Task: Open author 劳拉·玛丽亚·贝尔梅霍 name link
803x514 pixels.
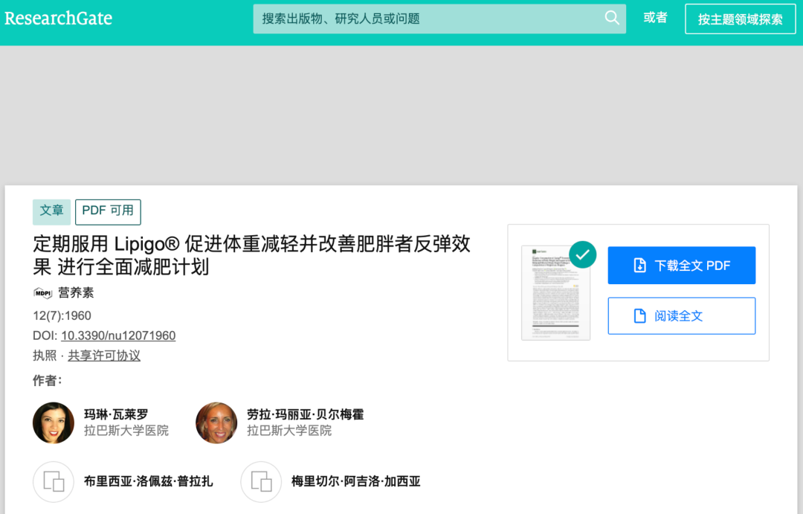Action: click(306, 414)
